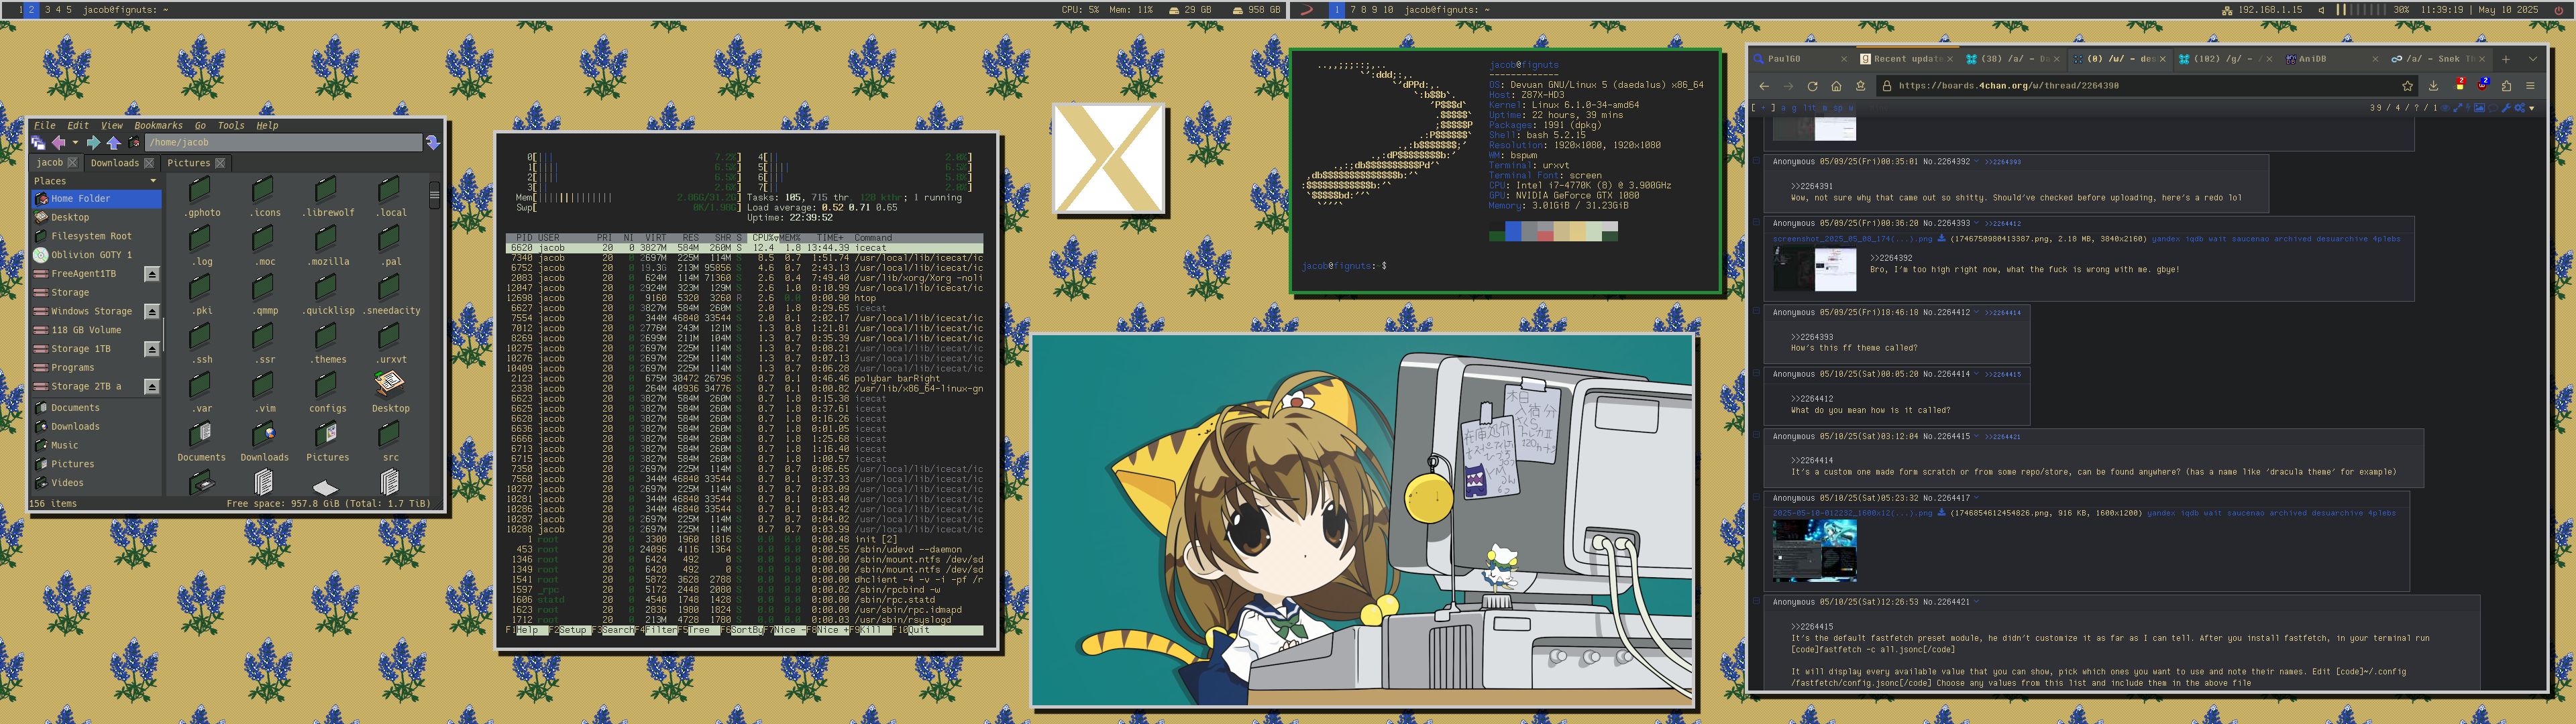This screenshot has height=724, width=2576.
Task: Click the >>2264421 backlink on post No.2264415
Action: 2003,437
